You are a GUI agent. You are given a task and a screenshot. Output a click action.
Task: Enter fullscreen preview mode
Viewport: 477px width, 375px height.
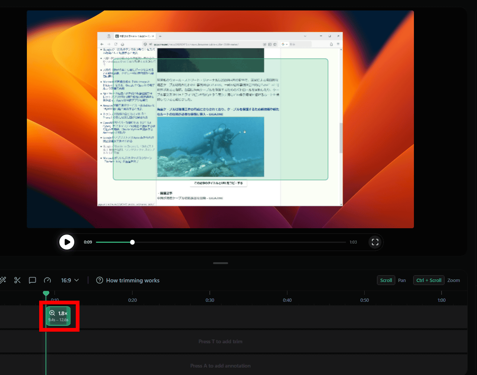[x=375, y=242]
